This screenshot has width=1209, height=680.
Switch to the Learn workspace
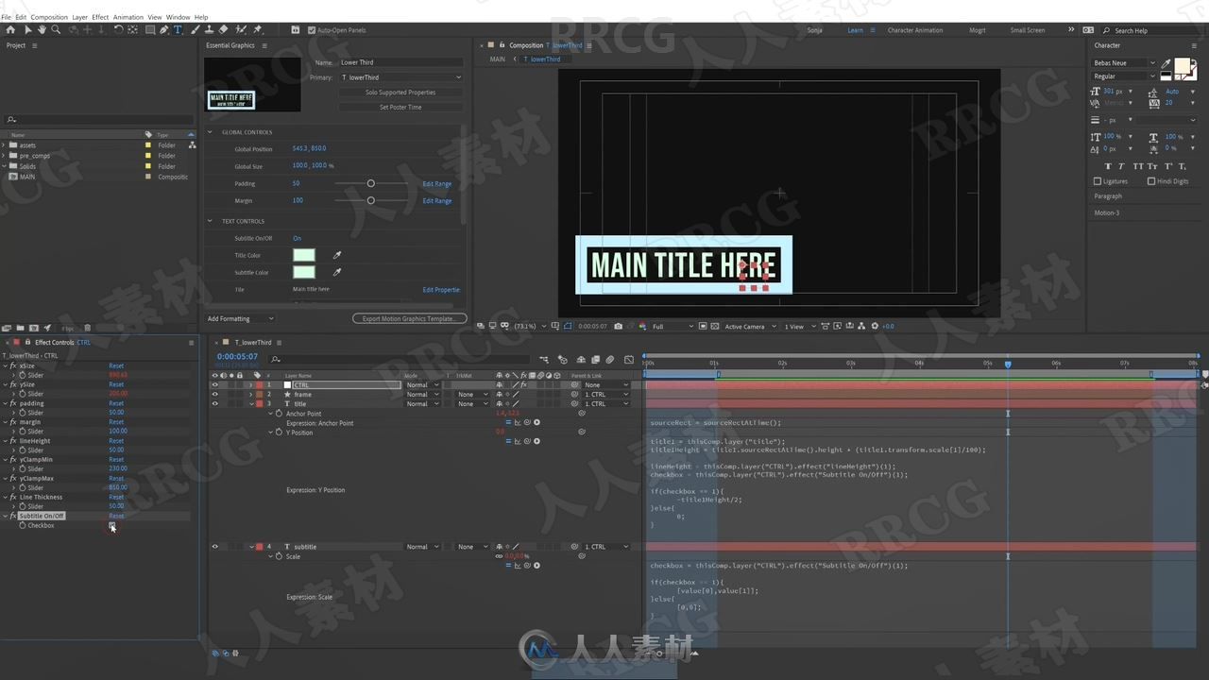(x=855, y=30)
